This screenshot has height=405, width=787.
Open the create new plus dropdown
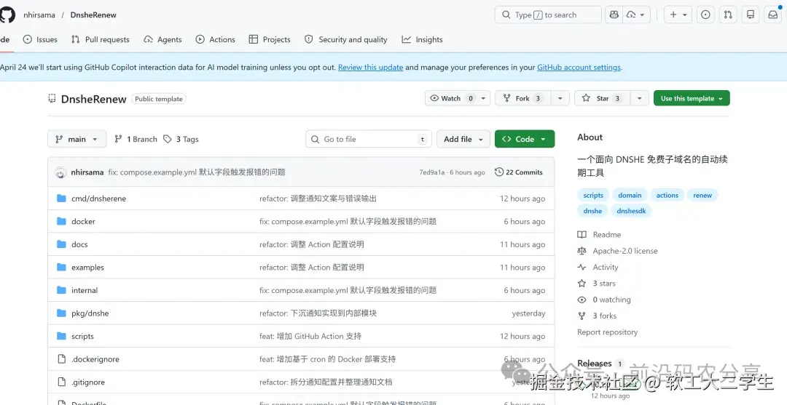click(x=678, y=15)
